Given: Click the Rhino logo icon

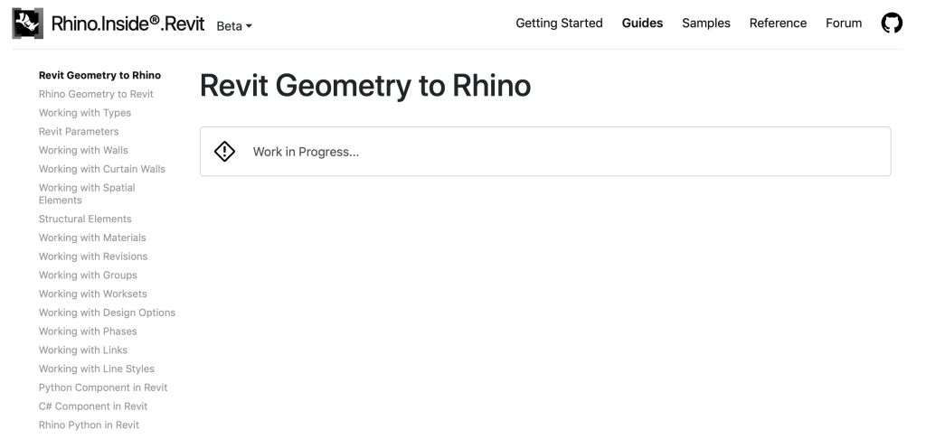Looking at the screenshot, I should [27, 24].
